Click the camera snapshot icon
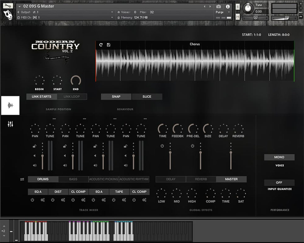This screenshot has width=304, height=243. click(218, 7)
